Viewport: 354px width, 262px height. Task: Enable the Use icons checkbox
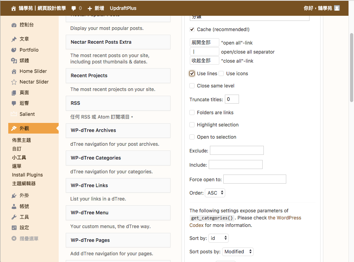pyautogui.click(x=221, y=74)
